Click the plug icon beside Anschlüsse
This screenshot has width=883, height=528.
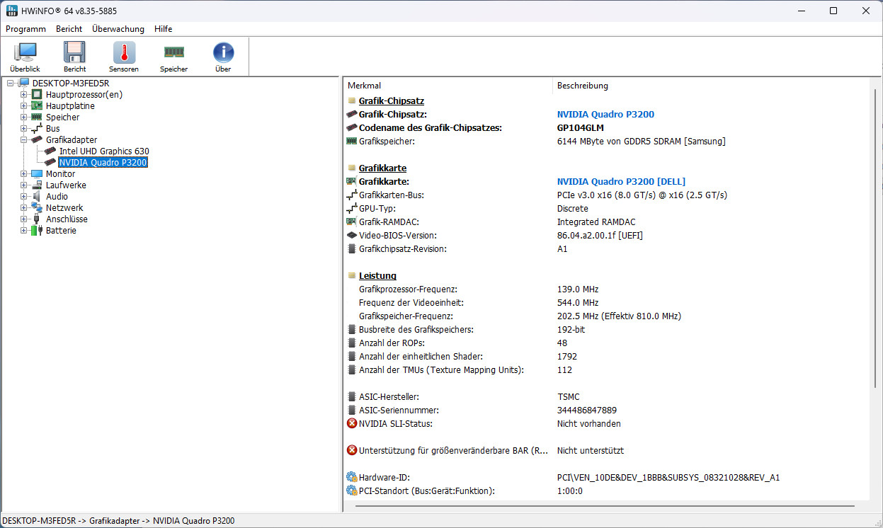pyautogui.click(x=38, y=219)
